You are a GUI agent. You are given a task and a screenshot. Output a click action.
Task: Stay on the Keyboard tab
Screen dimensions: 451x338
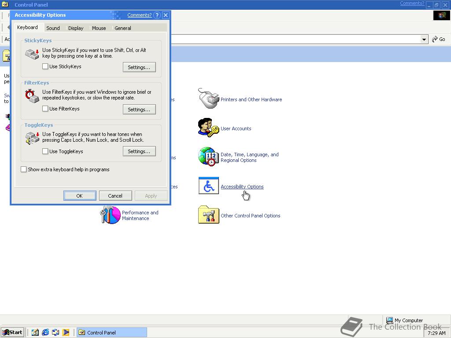coord(27,27)
